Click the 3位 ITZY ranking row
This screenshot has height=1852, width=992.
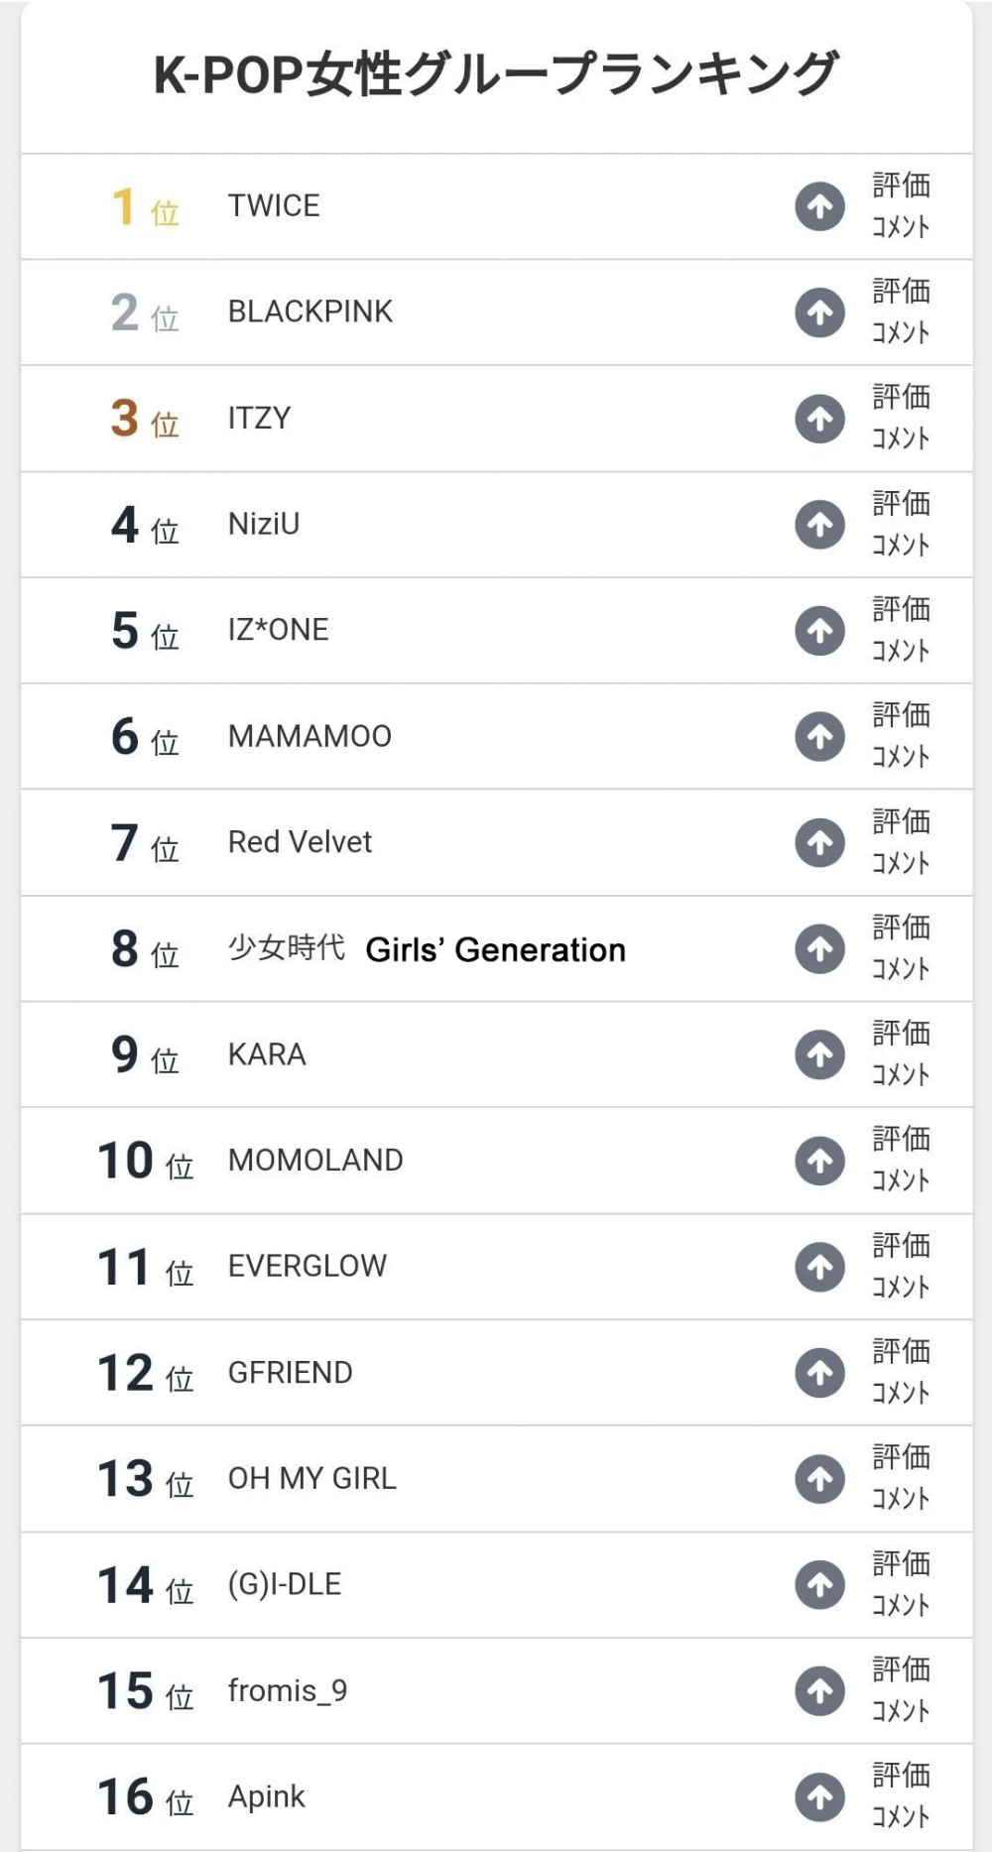click(x=496, y=419)
